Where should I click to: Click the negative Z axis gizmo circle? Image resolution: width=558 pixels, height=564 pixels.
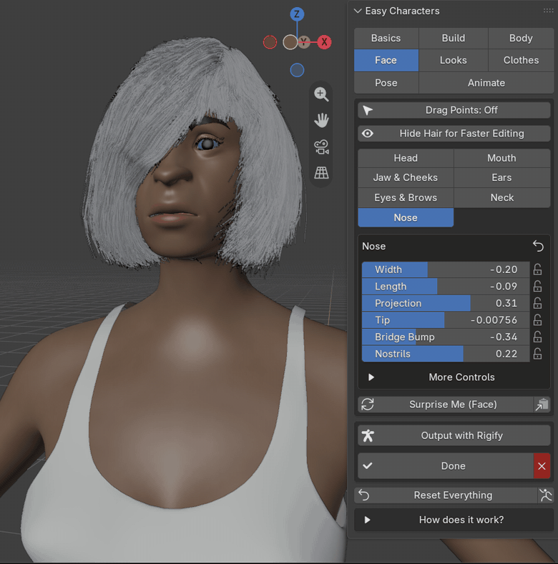tap(297, 70)
